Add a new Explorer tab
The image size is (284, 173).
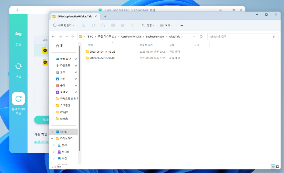105,16
